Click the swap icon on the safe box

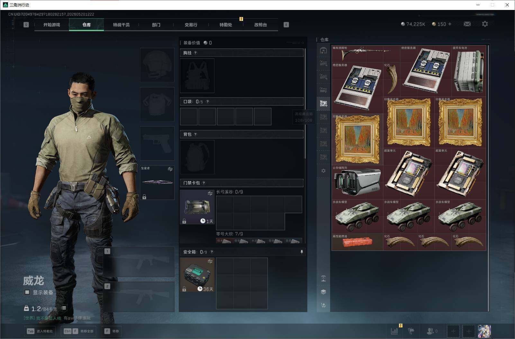click(210, 261)
